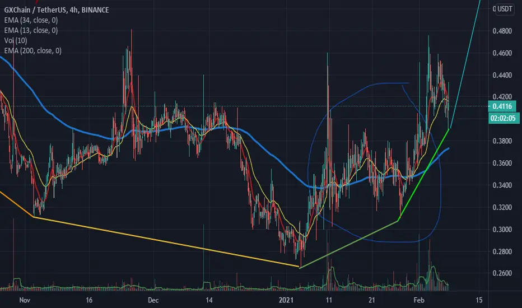Click the 2021 date on time axis
Image resolution: width=522 pixels, height=308 pixels.
click(x=286, y=300)
